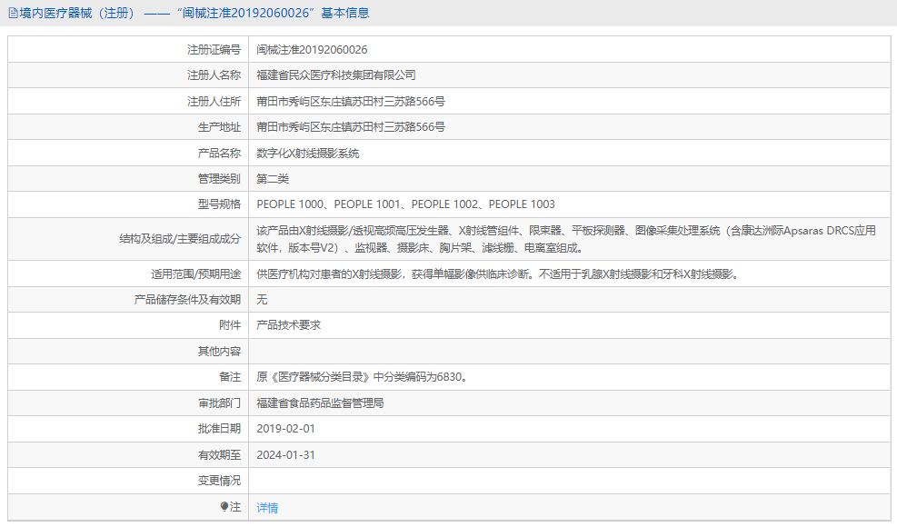Click the lightbulb icon next to 注
Image resolution: width=897 pixels, height=527 pixels.
225,507
